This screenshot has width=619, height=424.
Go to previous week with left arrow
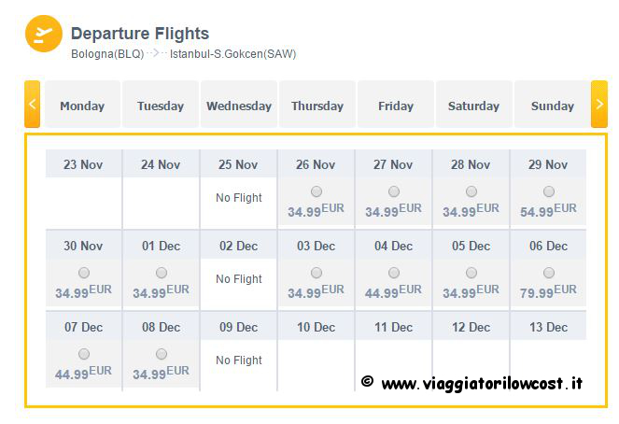tap(33, 105)
